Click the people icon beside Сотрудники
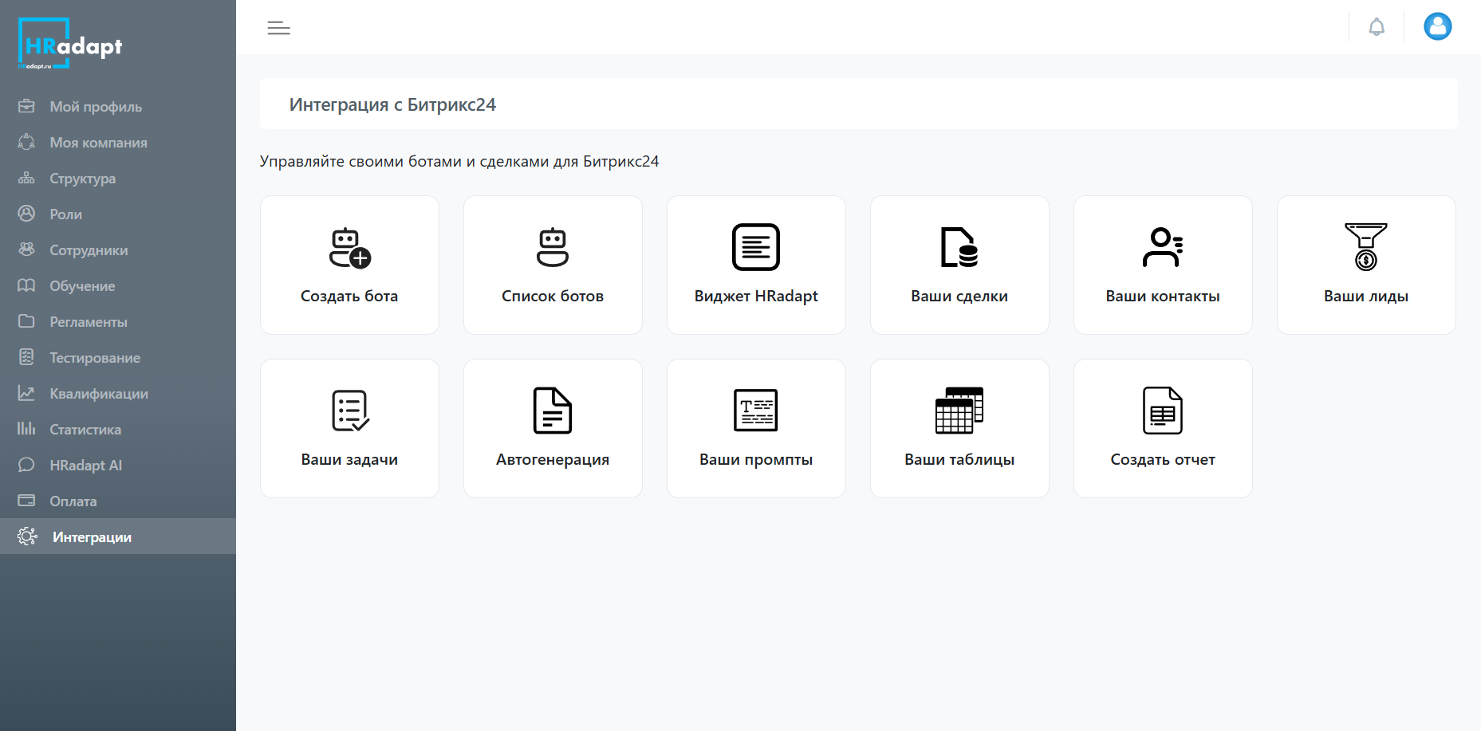The width and height of the screenshot is (1481, 731). point(26,250)
